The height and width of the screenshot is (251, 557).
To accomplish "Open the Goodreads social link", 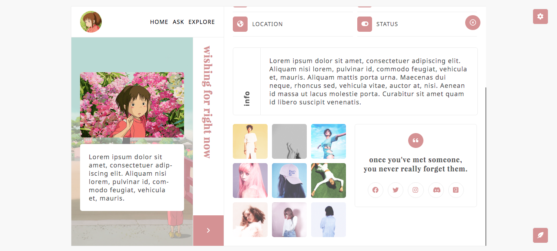I will tap(456, 190).
